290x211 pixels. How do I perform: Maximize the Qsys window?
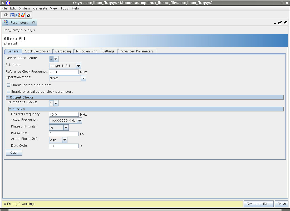pos(282,3)
